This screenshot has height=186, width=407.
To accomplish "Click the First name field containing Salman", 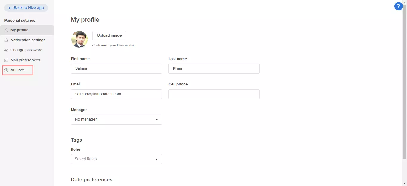I will 116,68.
